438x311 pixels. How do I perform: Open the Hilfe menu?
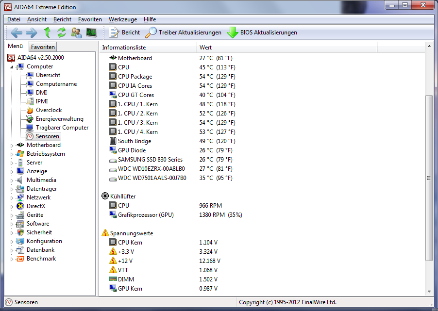tap(150, 19)
